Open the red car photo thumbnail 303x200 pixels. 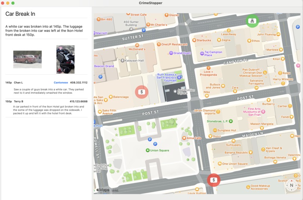(27, 59)
